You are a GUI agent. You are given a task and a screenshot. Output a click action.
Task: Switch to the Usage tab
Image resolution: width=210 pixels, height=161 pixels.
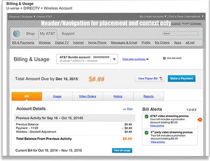point(57,96)
